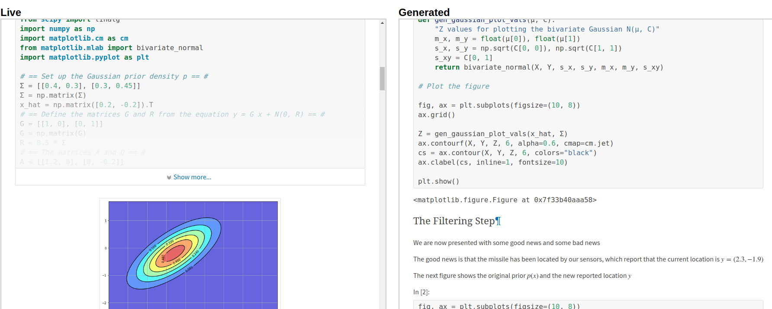This screenshot has width=772, height=309.
Task: Click the Live pane scrollbar thumb
Action: [x=382, y=79]
